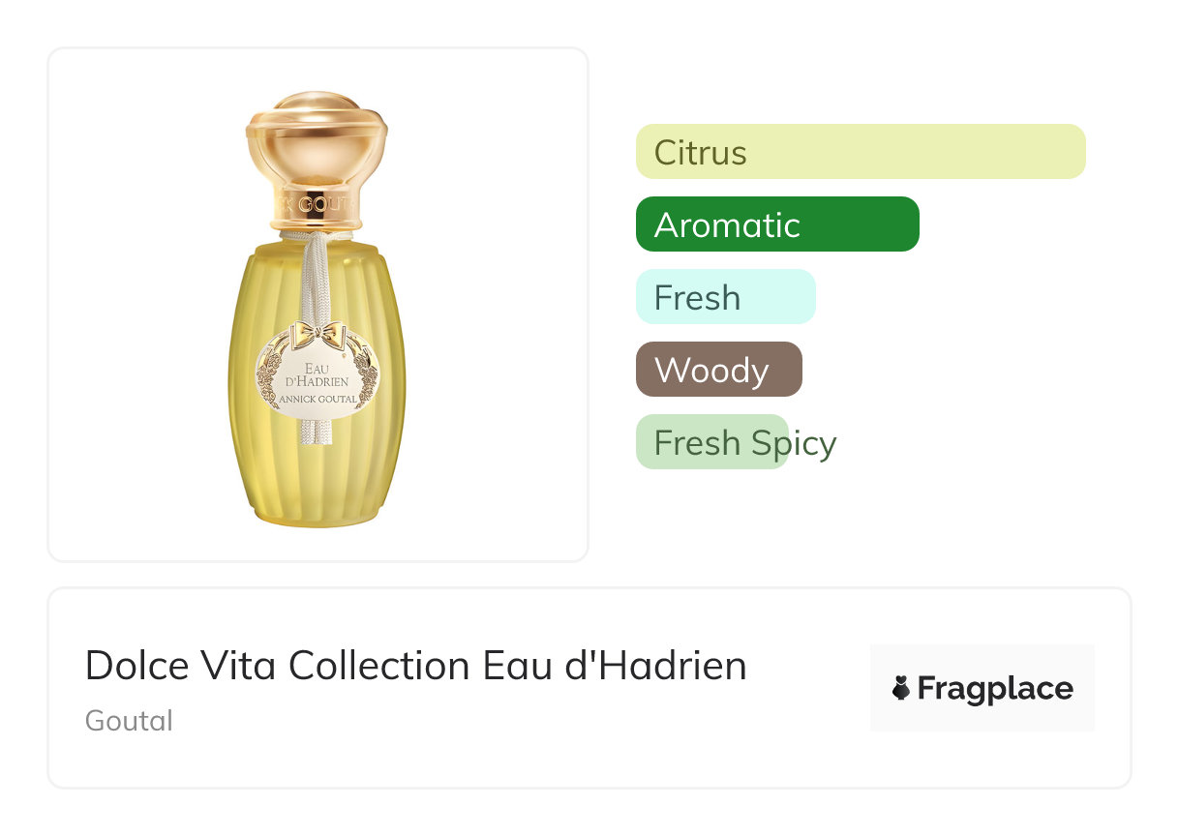Image resolution: width=1179 pixels, height=836 pixels.
Task: Select the brown Woody accord bar
Action: (718, 370)
